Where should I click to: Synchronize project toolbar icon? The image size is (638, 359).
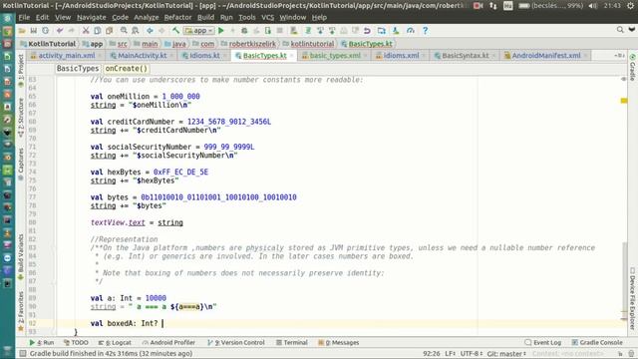(x=46, y=31)
